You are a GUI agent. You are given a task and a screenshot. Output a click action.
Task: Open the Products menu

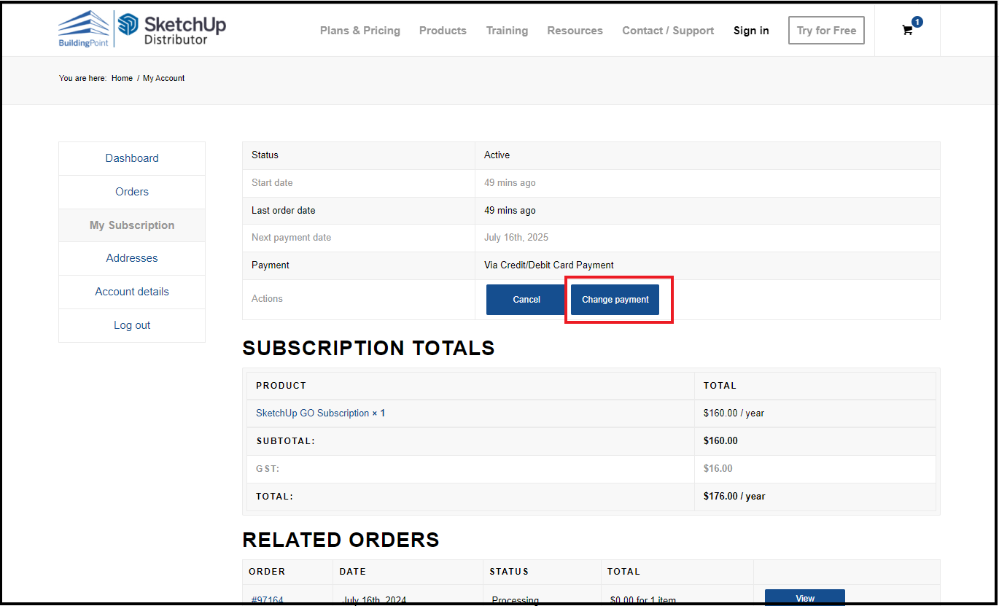coord(443,31)
